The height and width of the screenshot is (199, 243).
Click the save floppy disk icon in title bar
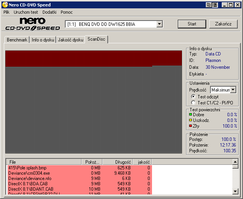215,5
